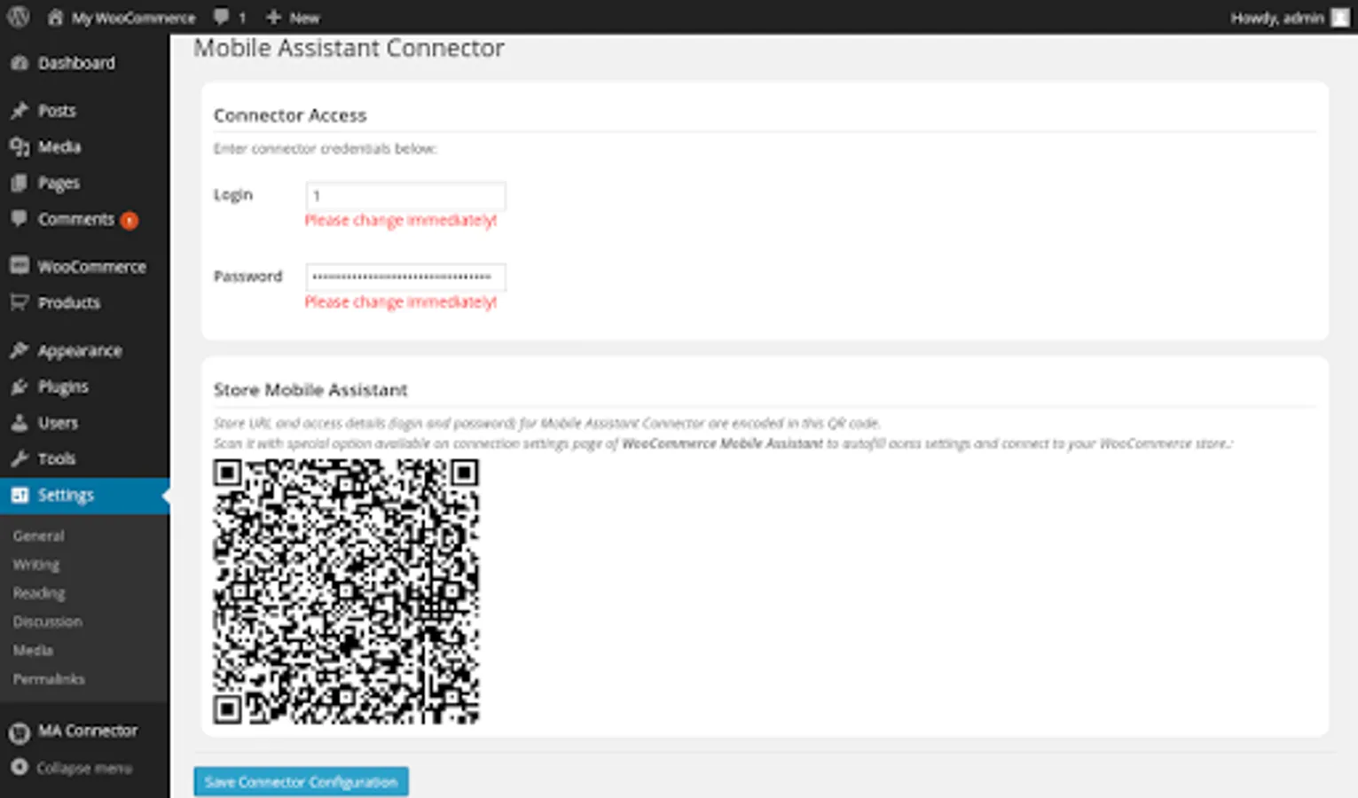Focus the Password input field
Viewport: 1358px width, 798px height.
(405, 278)
